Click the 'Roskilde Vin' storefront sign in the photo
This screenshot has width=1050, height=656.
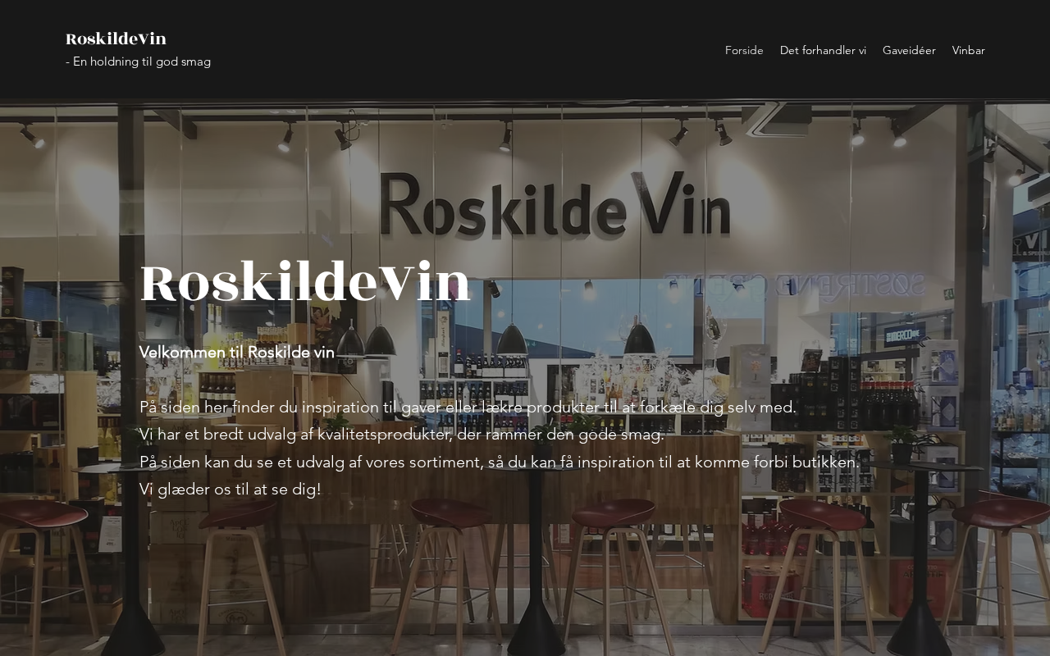(555, 206)
